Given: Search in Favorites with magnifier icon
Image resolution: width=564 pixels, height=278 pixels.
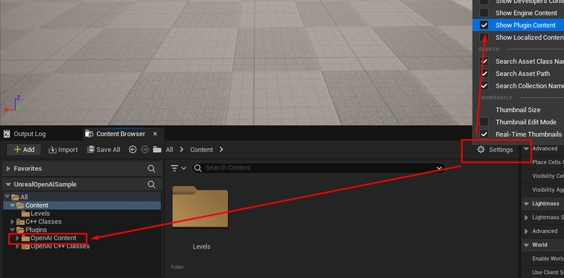Looking at the screenshot, I should (x=152, y=168).
